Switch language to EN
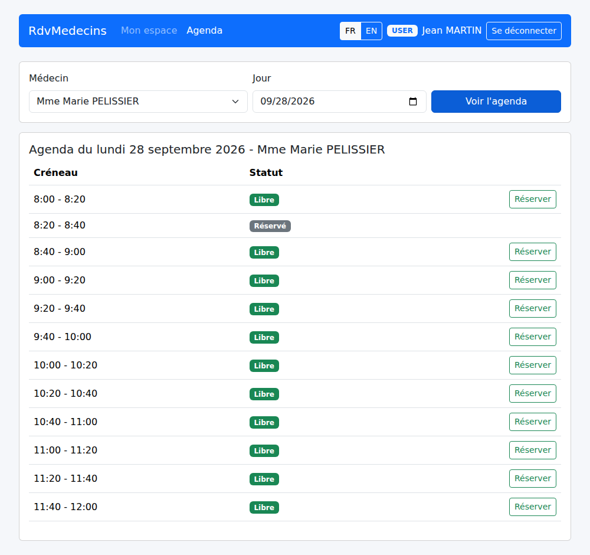Image resolution: width=590 pixels, height=555 pixels. click(371, 31)
